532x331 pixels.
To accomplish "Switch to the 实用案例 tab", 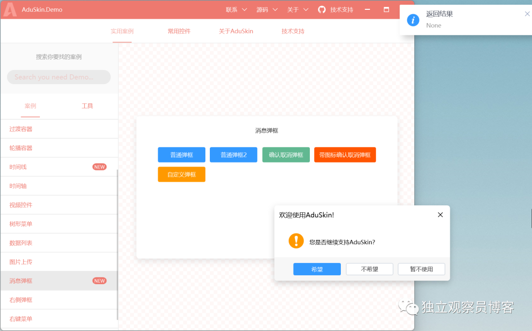I will pos(122,31).
